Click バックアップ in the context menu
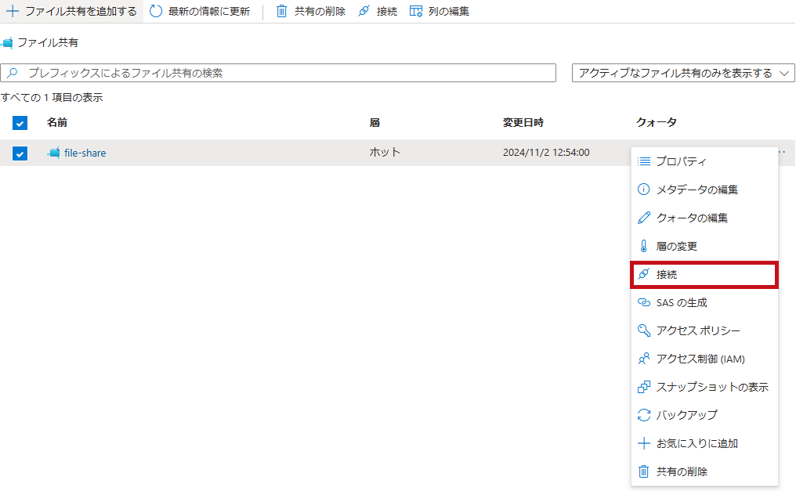This screenshot has width=796, height=491. [686, 415]
